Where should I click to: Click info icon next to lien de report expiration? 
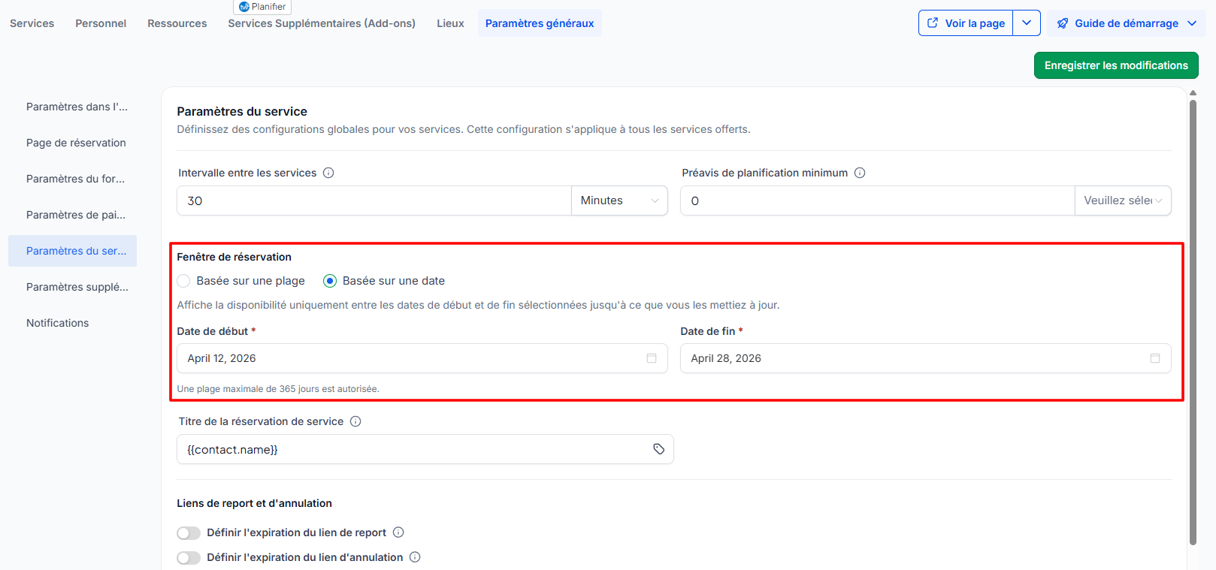click(x=398, y=532)
